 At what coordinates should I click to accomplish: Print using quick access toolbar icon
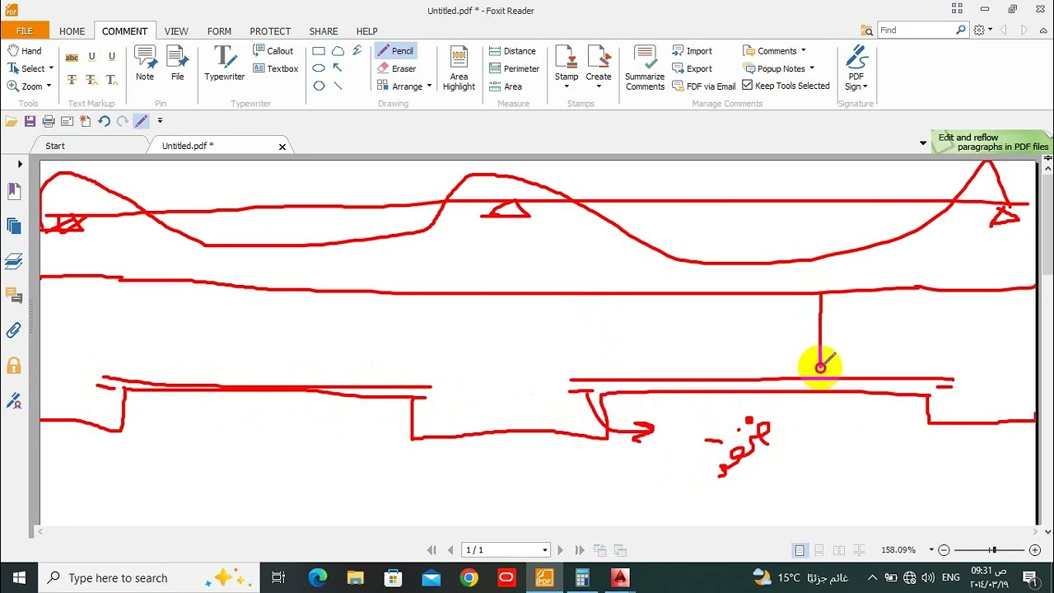pos(49,121)
